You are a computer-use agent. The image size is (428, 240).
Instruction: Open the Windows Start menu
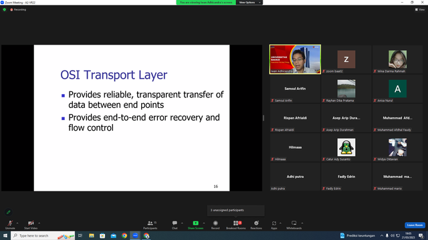[5, 235]
